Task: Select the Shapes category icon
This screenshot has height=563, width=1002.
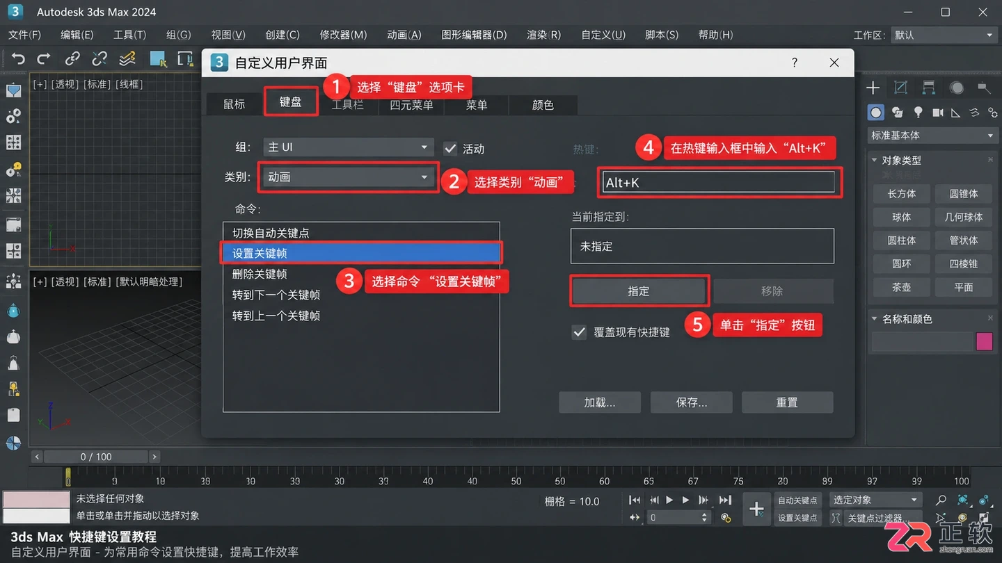Action: [898, 113]
